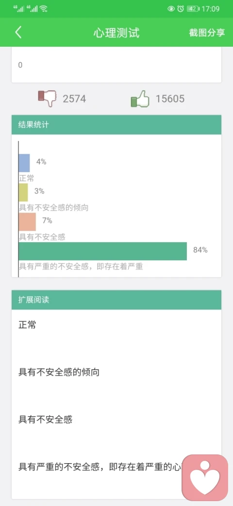This screenshot has width=233, height=506.
Task: Open 具有不安全感 reading entry
Action: pyautogui.click(x=45, y=419)
